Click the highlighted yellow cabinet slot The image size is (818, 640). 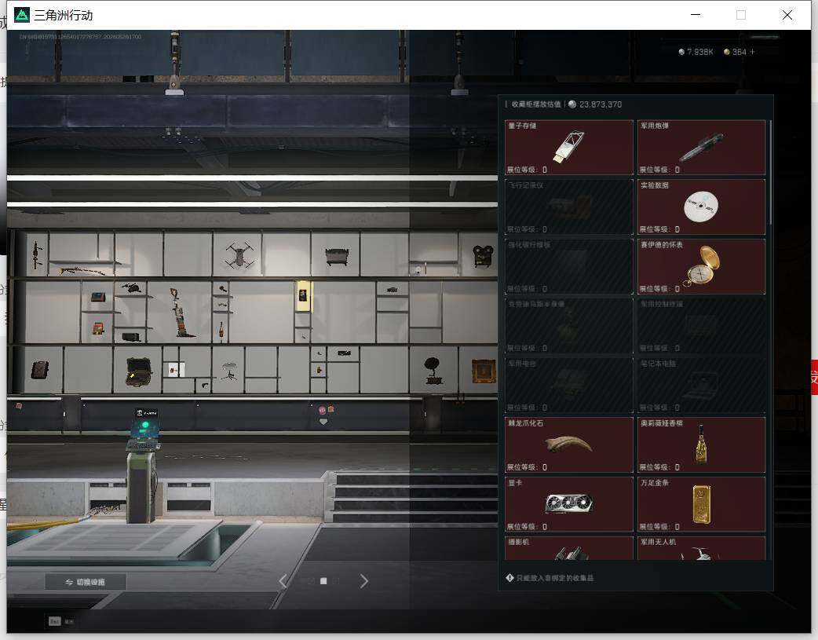click(303, 297)
